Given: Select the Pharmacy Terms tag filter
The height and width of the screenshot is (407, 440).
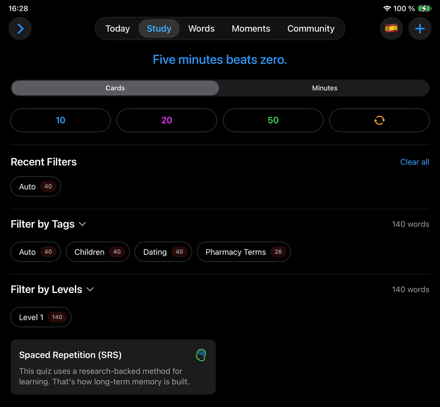Looking at the screenshot, I should (x=243, y=252).
